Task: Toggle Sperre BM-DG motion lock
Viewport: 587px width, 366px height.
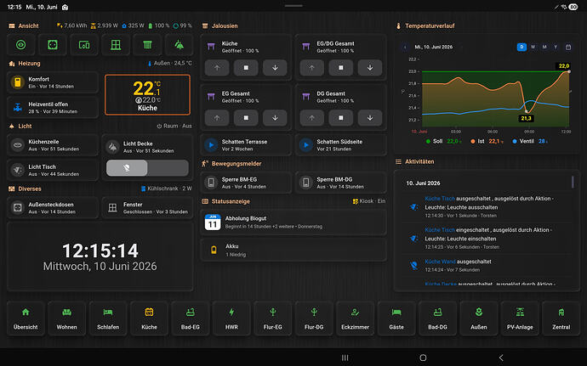Action: pos(340,183)
